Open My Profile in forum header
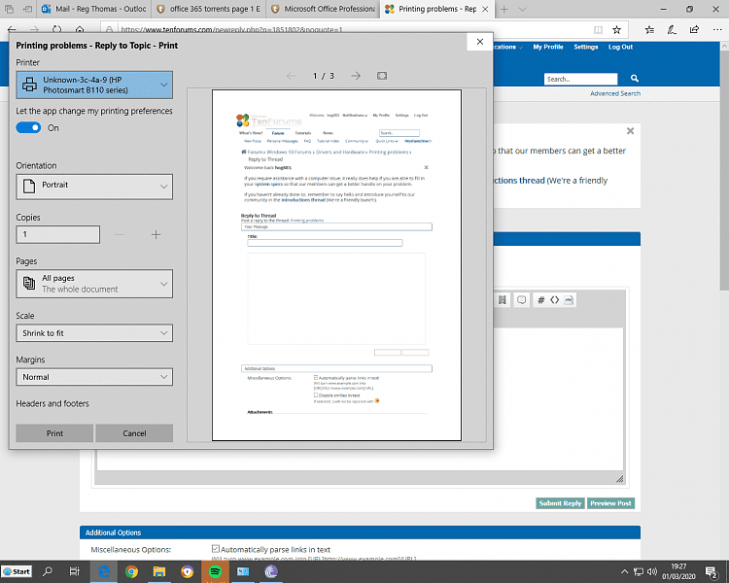729x583 pixels. 547,47
